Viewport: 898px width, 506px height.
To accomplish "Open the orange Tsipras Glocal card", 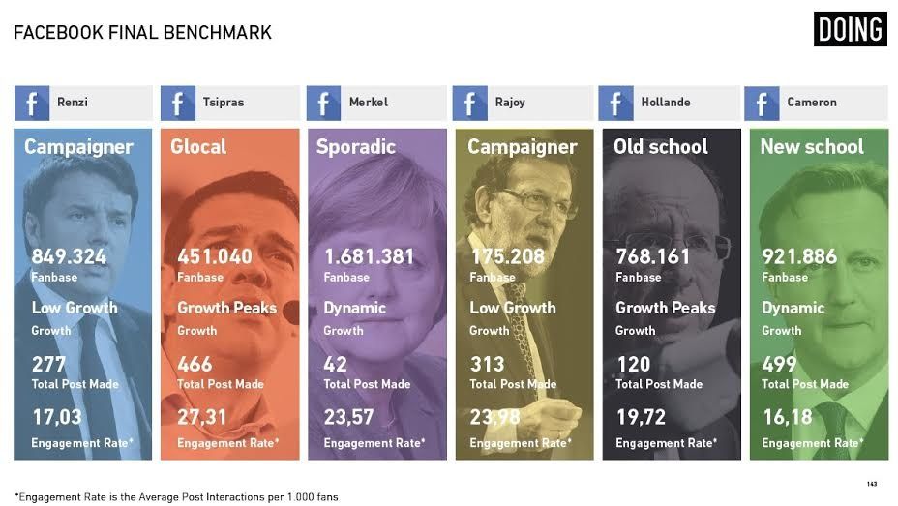I will pos(229,294).
